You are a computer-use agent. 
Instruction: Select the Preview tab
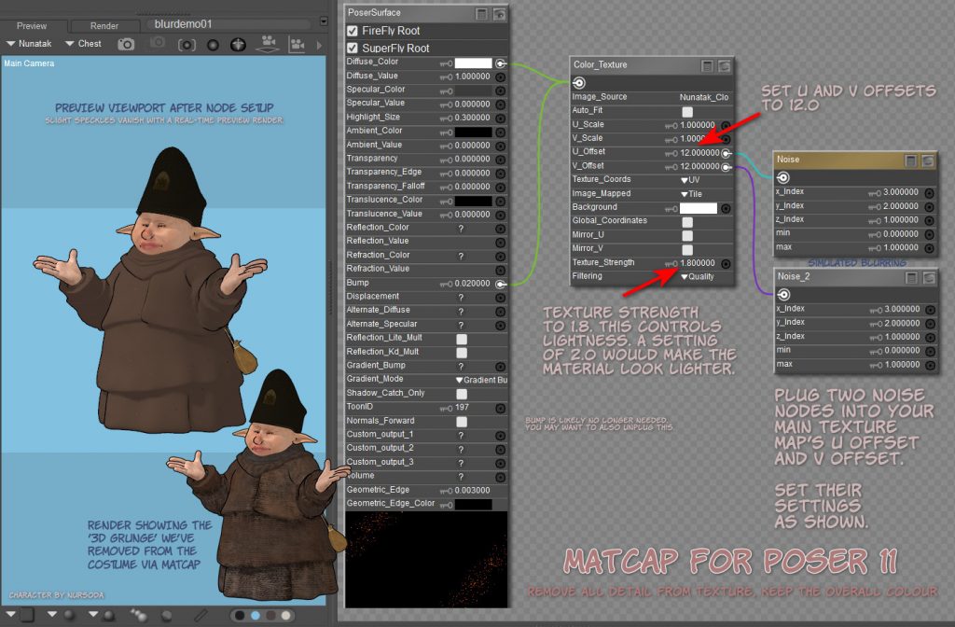tap(32, 25)
